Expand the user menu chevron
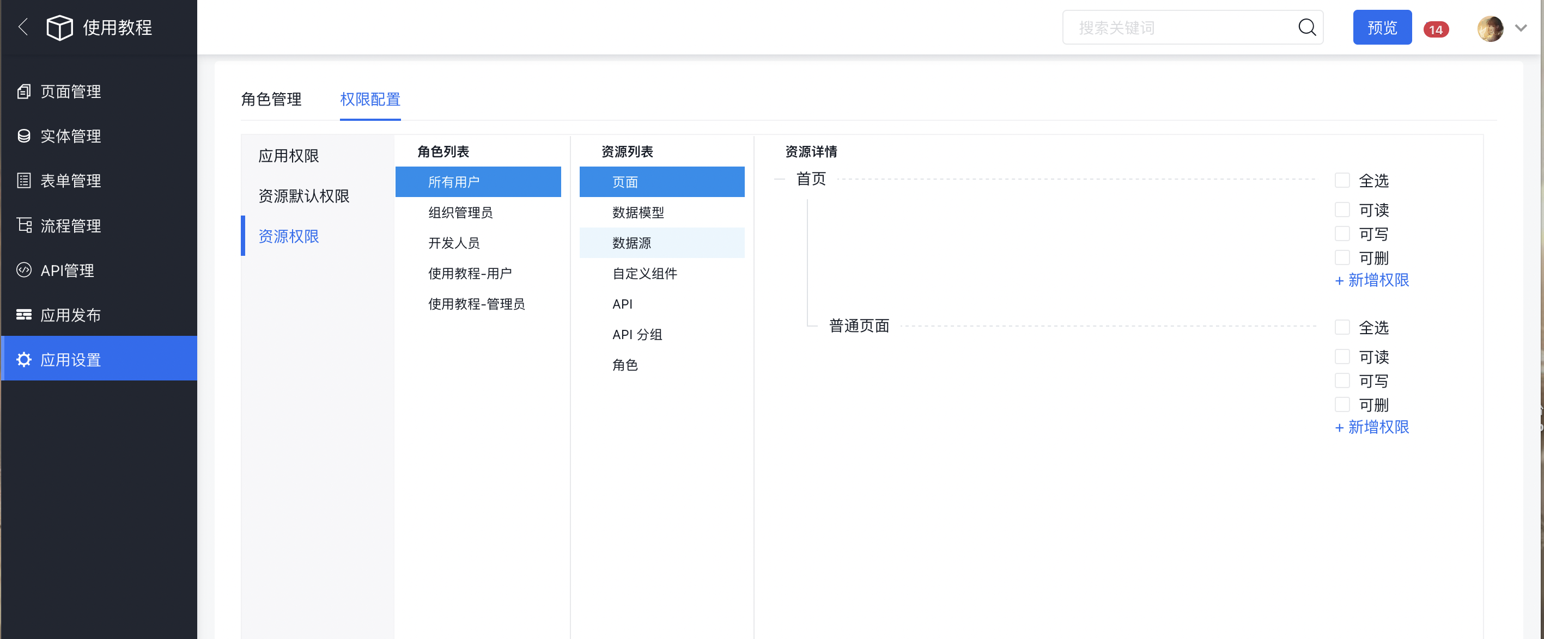Viewport: 1544px width, 639px height. click(1521, 28)
